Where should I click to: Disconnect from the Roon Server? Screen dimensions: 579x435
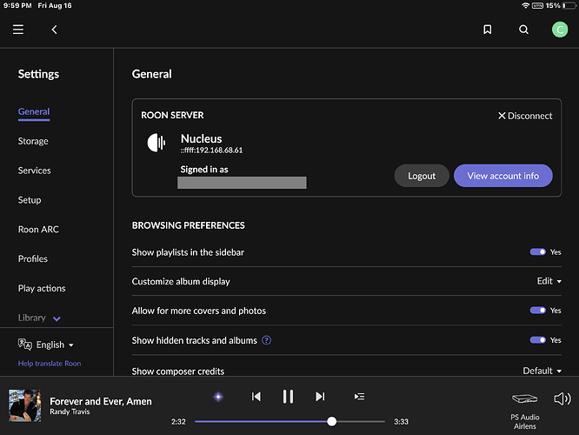click(x=525, y=116)
